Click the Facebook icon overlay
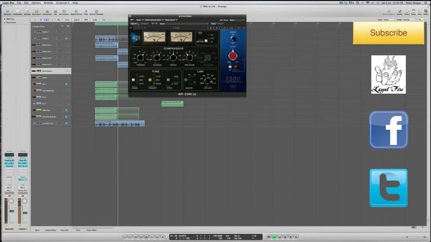 coord(389,130)
